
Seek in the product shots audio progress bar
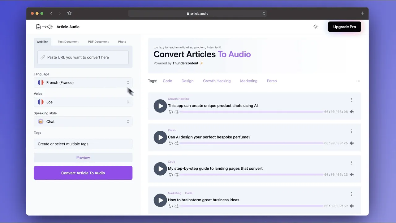[251, 112]
